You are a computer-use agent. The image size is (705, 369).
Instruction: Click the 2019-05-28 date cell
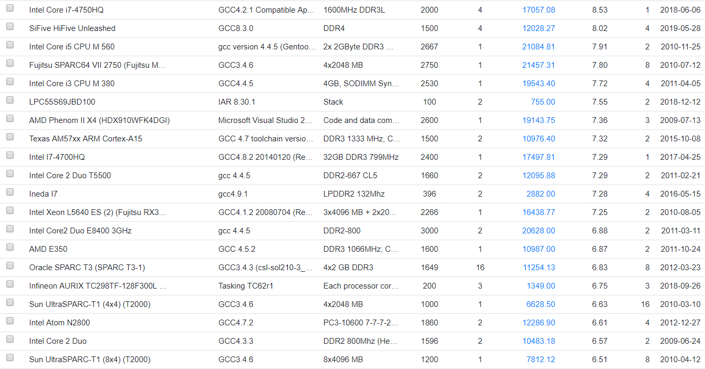pyautogui.click(x=680, y=28)
